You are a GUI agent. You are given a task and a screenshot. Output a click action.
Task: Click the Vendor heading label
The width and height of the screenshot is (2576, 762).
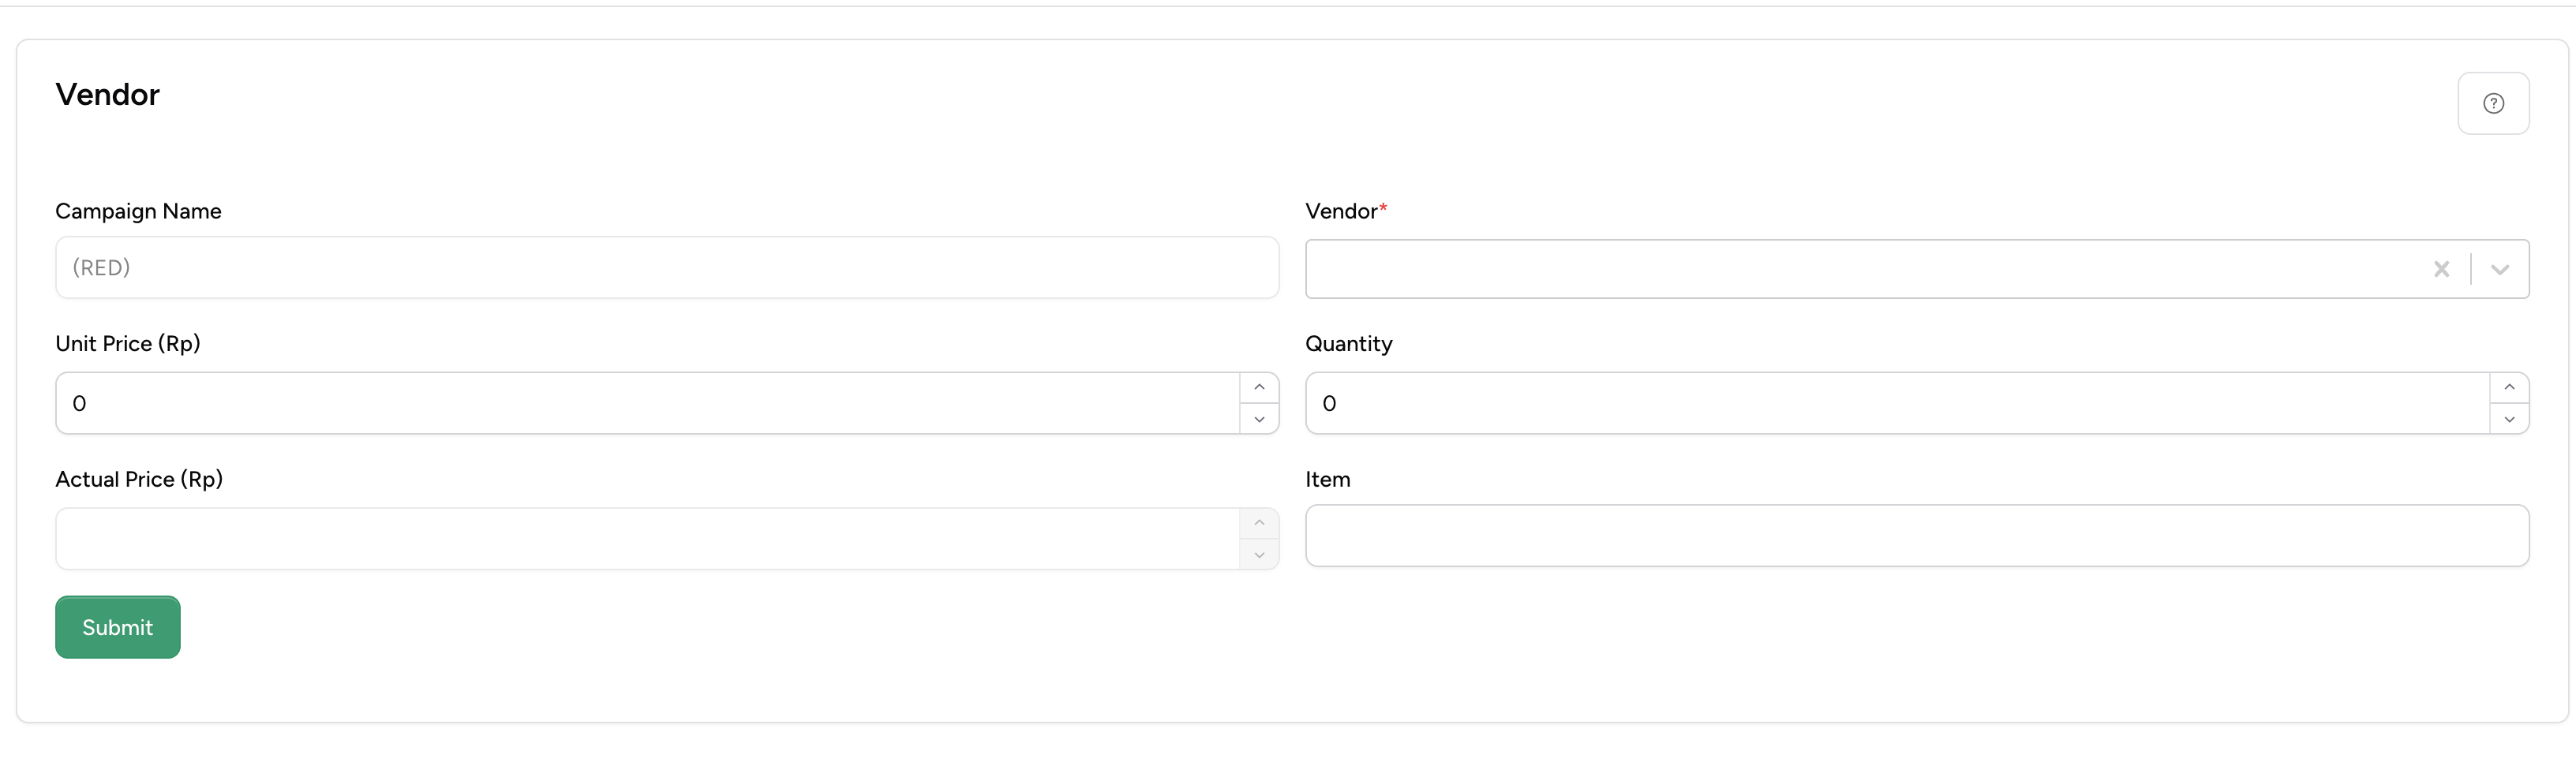tap(107, 94)
